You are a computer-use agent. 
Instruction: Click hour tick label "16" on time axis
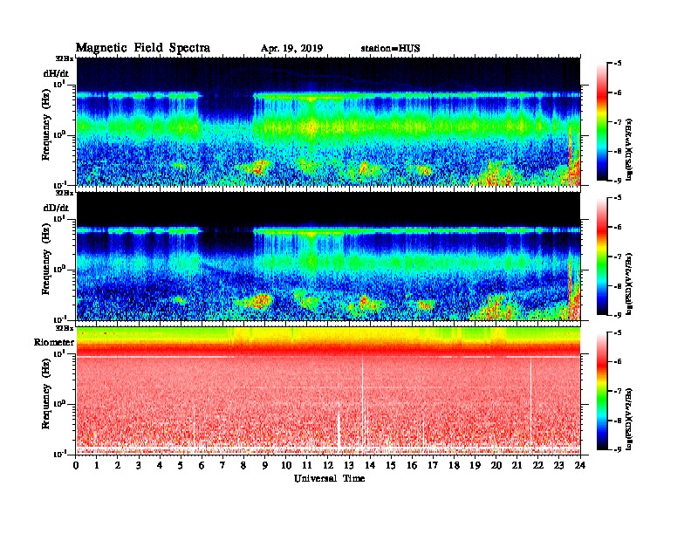412,465
